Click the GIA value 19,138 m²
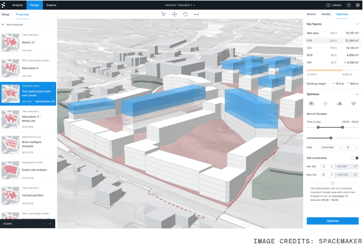 click(352, 48)
